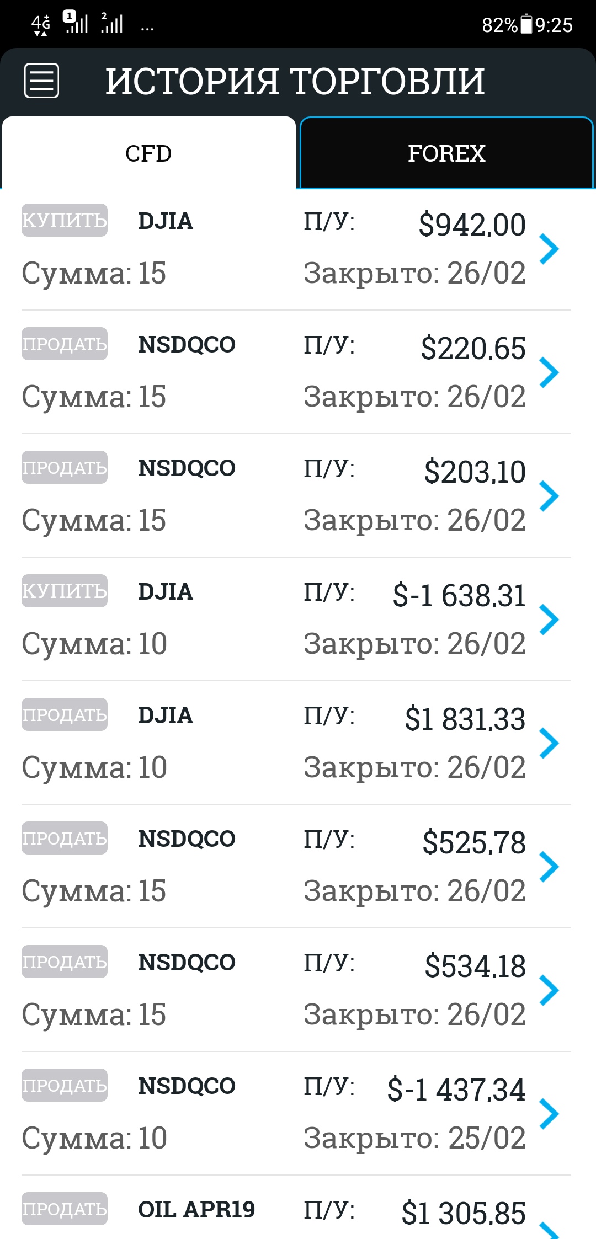Tap the battery indicator in status bar

(526, 25)
